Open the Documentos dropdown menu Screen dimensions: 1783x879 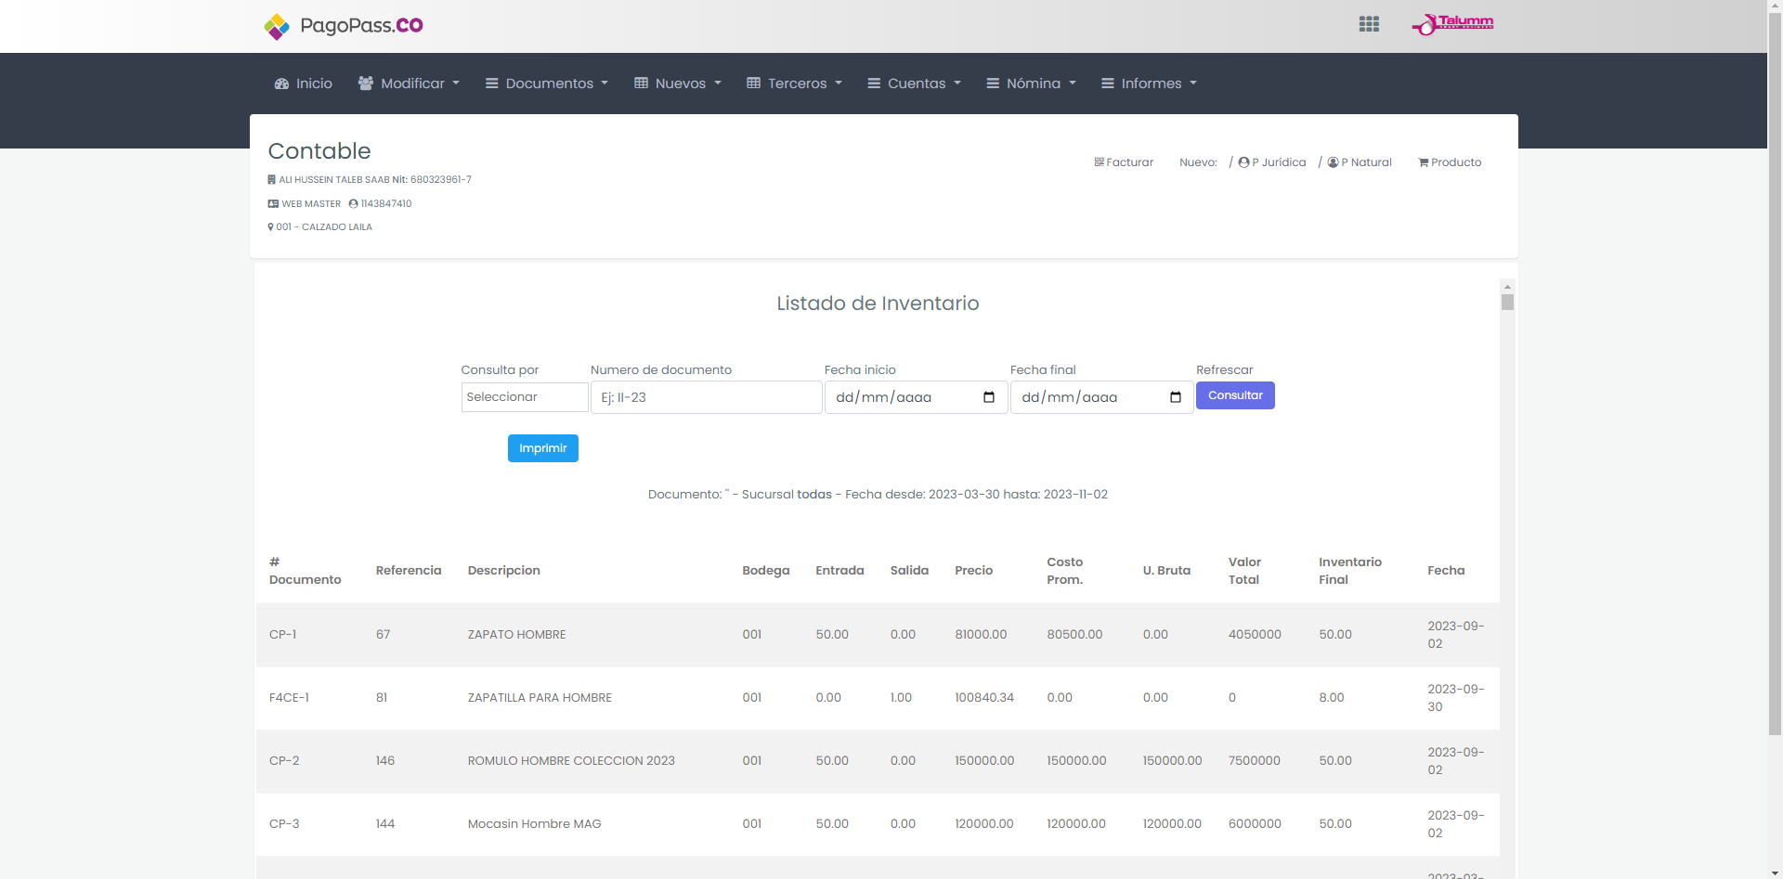pyautogui.click(x=547, y=84)
